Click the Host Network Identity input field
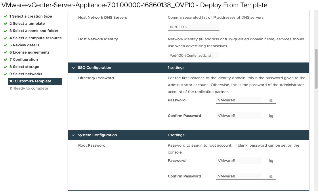This screenshot has height=193, width=319. [x=193, y=56]
